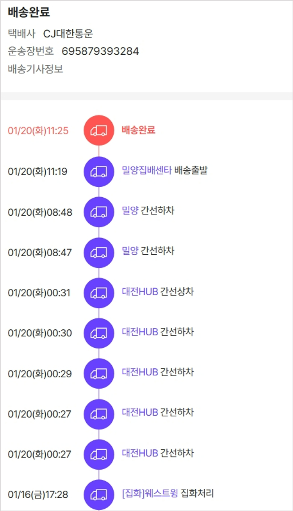Click the red 배송완료 status text
Viewport: 293px width, 511px height.
coord(138,130)
